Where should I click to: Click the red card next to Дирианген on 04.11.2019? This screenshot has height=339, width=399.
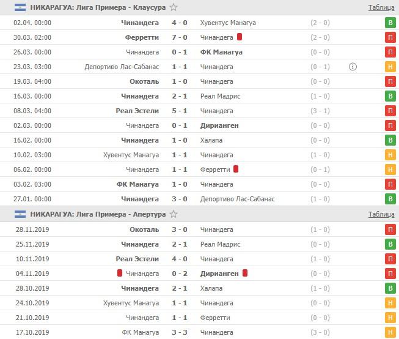pos(246,273)
